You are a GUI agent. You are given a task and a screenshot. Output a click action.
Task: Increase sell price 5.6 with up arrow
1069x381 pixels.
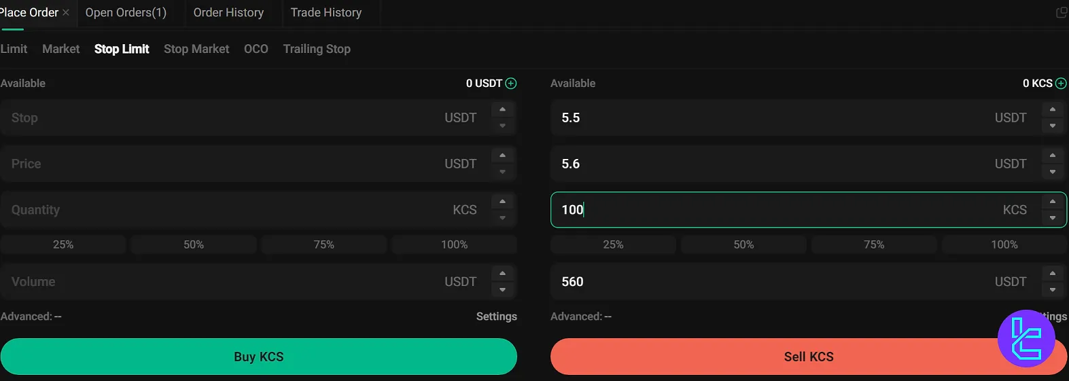tap(1053, 156)
